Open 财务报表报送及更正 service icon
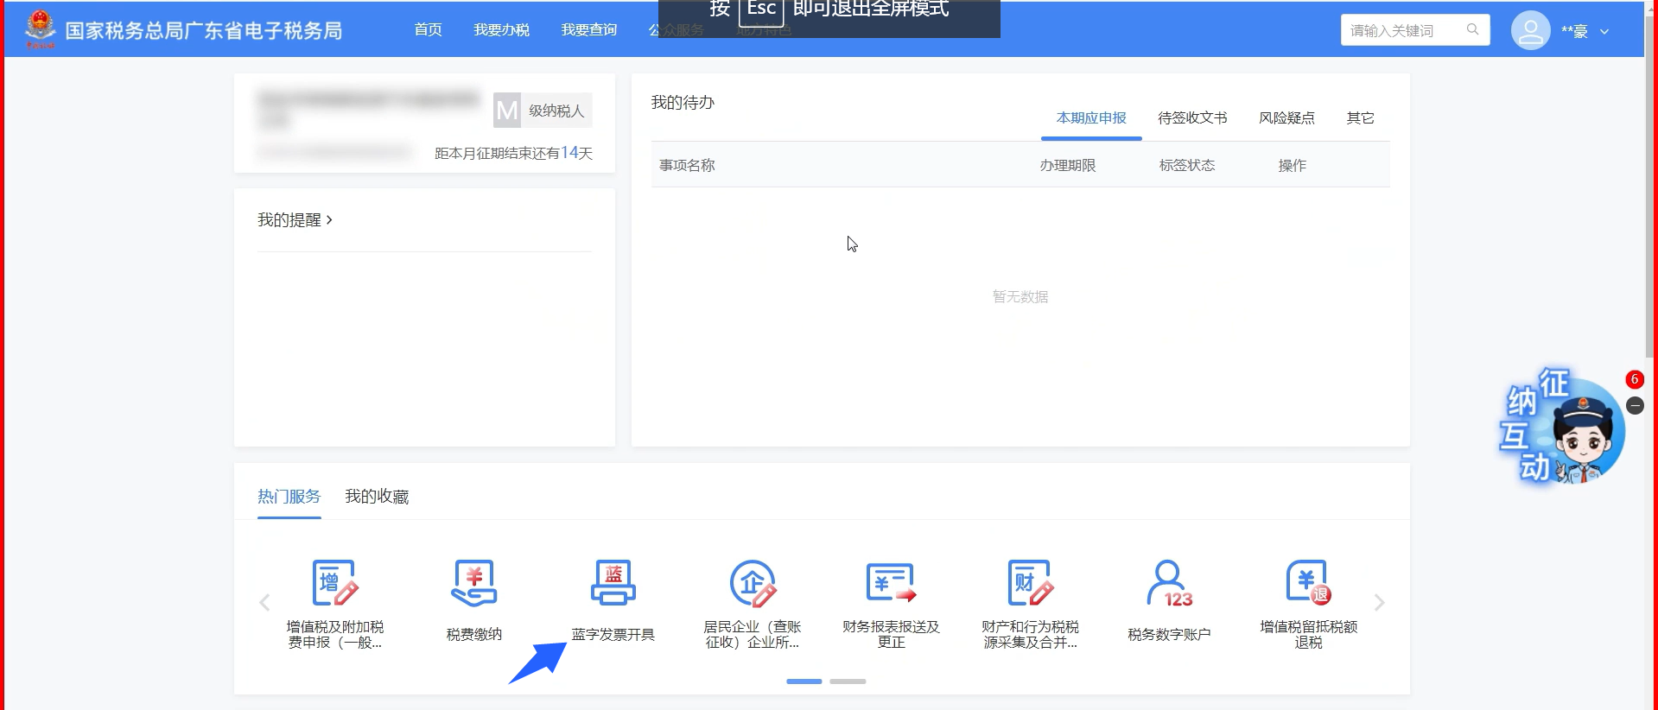This screenshot has width=1658, height=710. coord(892,583)
